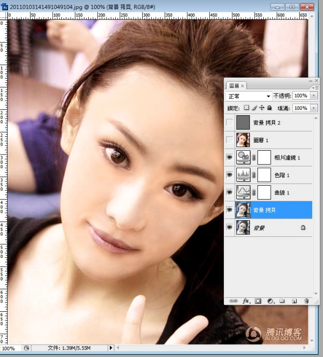
Task: Create new fill or adjustment layer icon
Action: point(270,301)
